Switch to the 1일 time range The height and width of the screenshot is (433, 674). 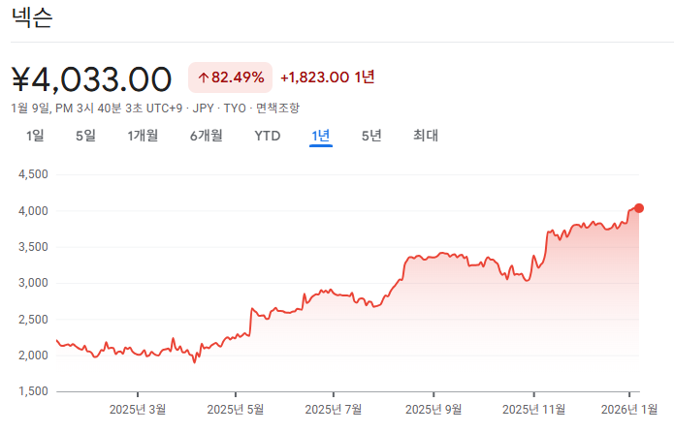35,136
